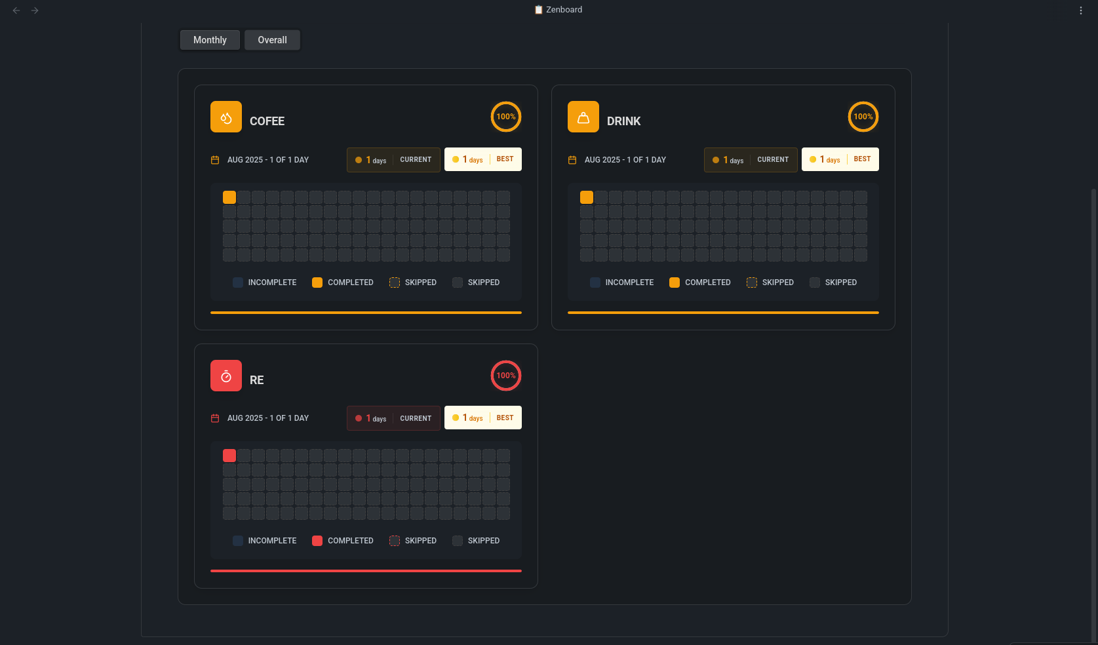Click the water drops icon on the COFEE card
The width and height of the screenshot is (1098, 645).
point(225,116)
